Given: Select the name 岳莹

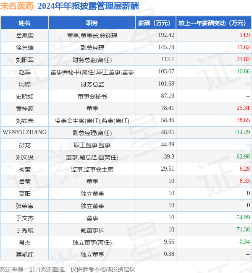Looking at the screenshot, I should point(25,182).
